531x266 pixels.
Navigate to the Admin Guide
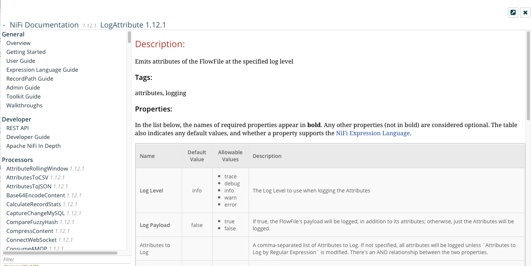pyautogui.click(x=23, y=88)
